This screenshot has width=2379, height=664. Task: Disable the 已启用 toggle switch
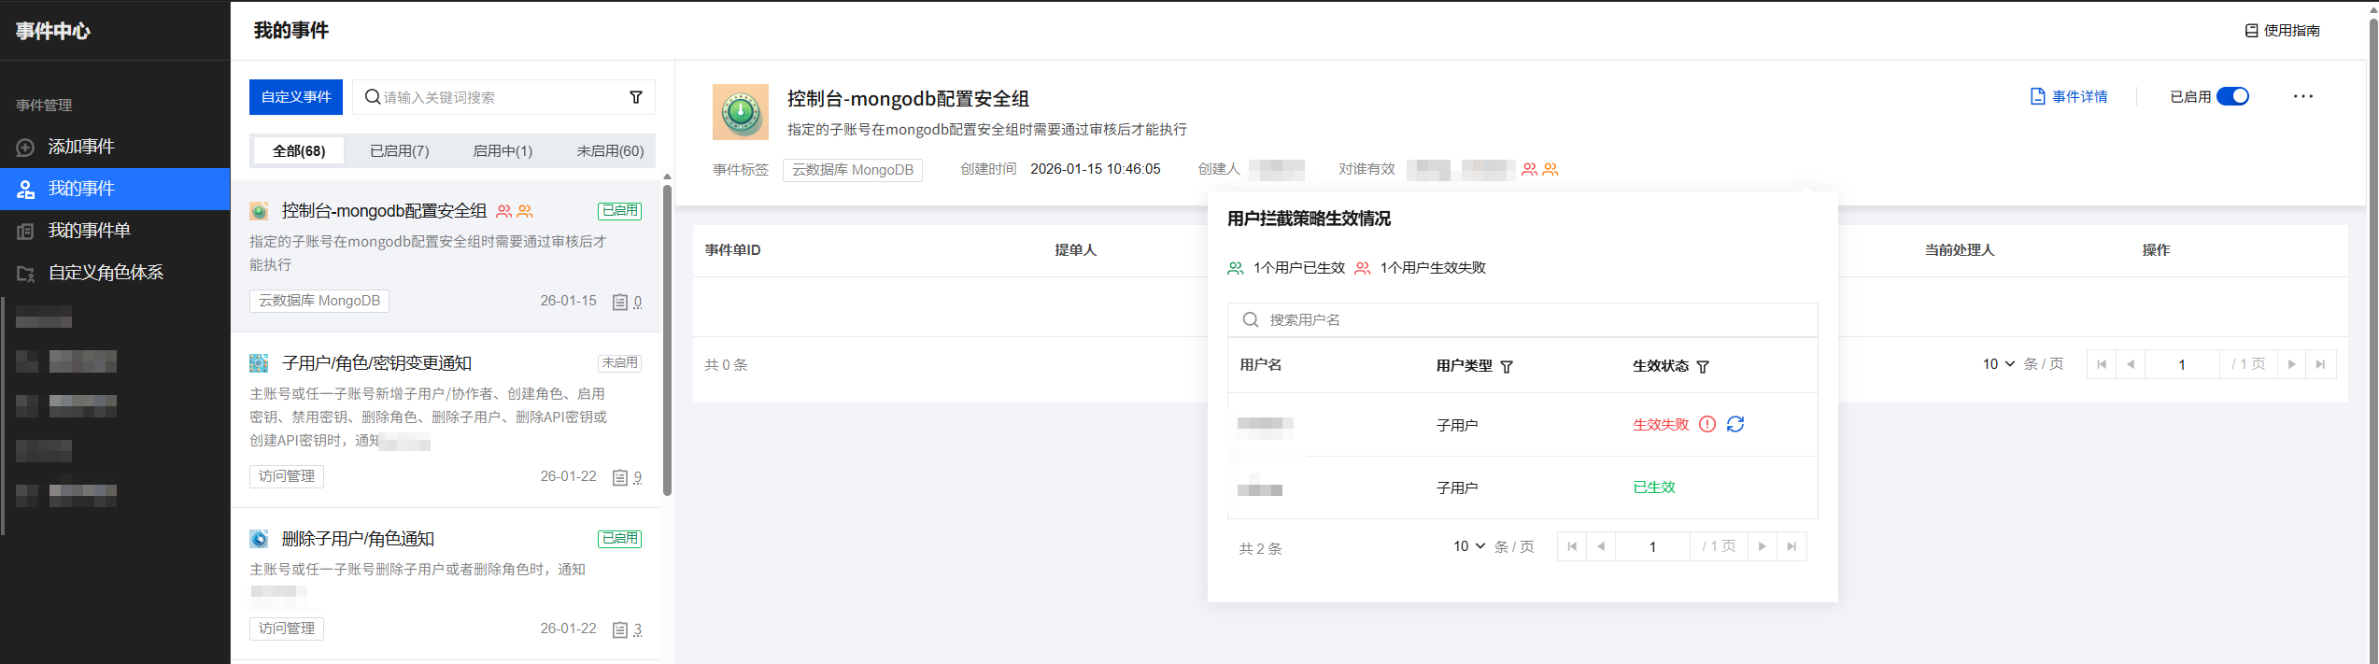[x=2232, y=96]
